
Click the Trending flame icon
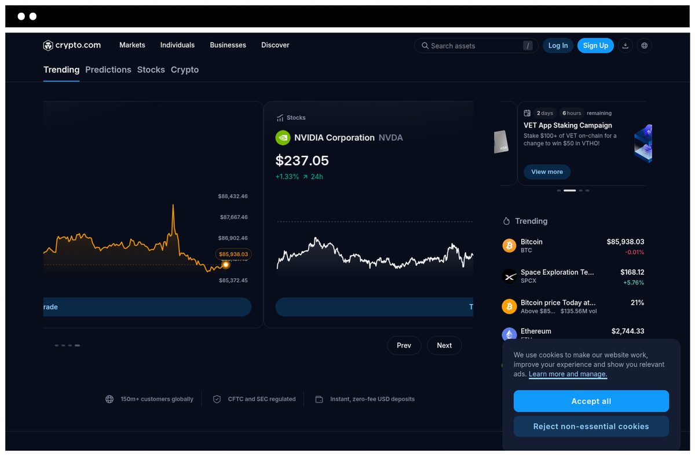506,221
